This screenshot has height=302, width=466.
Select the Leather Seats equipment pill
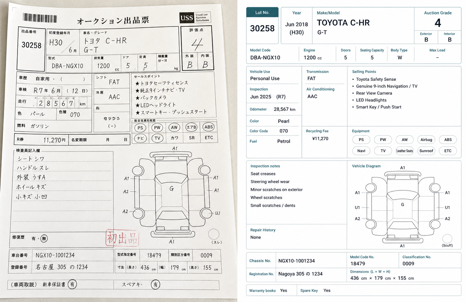pyautogui.click(x=404, y=151)
